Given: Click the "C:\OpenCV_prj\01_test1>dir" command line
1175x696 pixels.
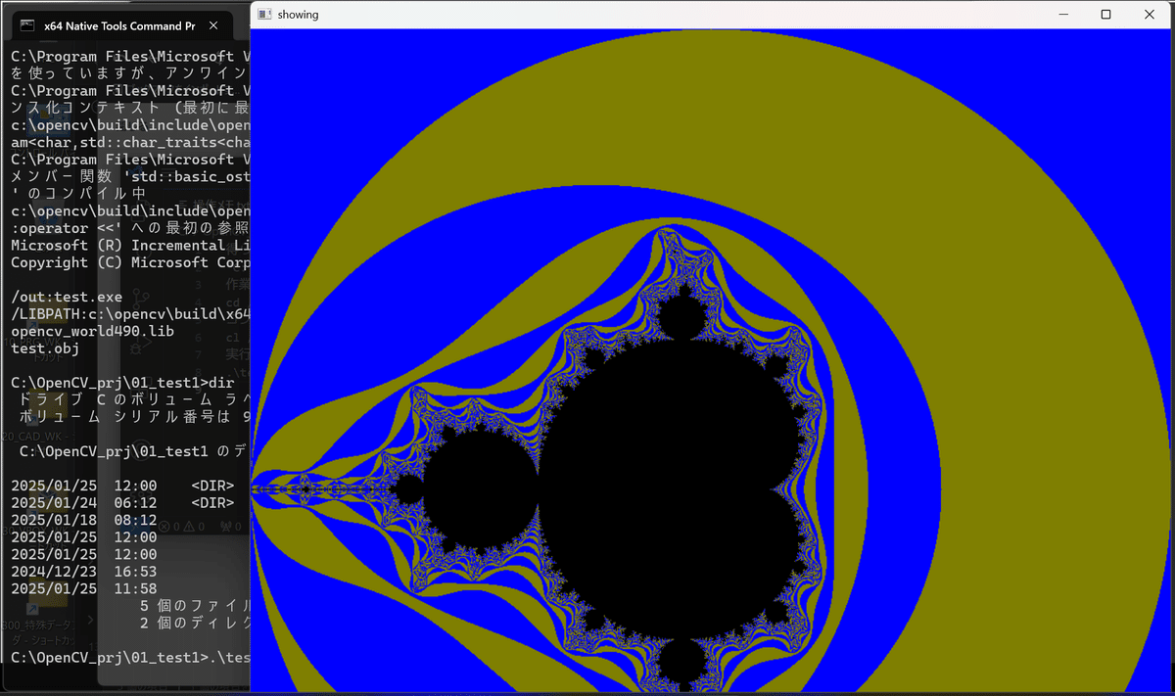Looking at the screenshot, I should click(122, 383).
